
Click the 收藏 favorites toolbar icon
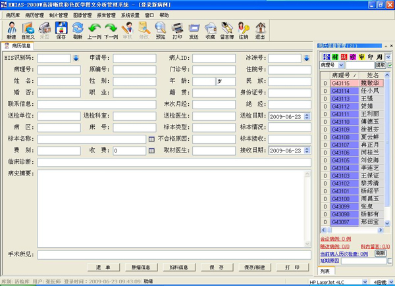click(x=211, y=30)
